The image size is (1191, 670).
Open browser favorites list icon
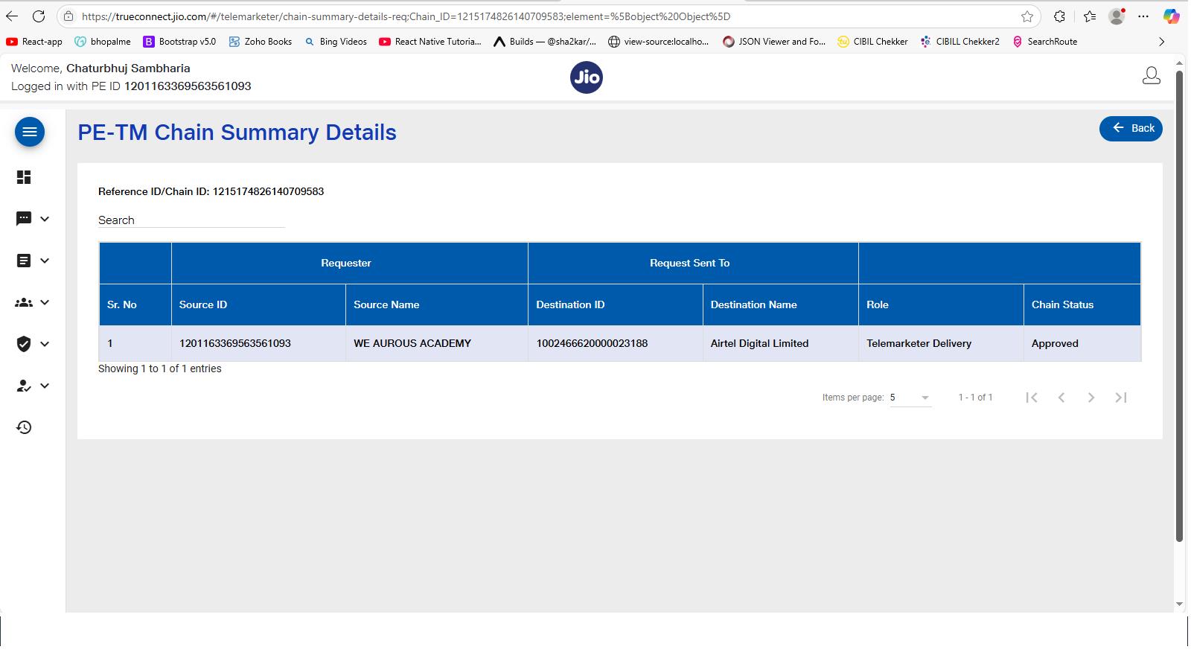click(x=1090, y=16)
